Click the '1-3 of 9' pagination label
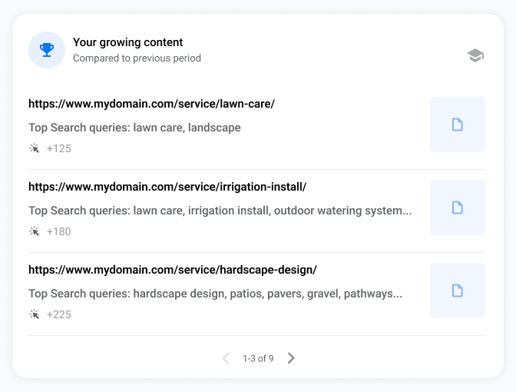 coord(258,358)
